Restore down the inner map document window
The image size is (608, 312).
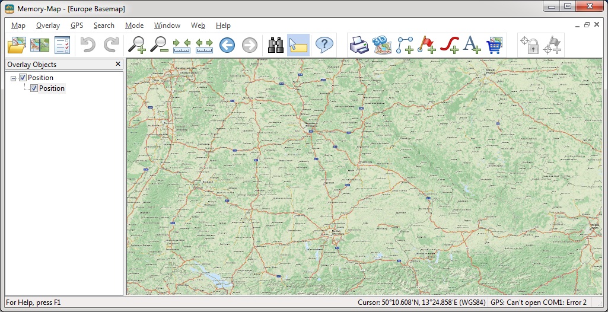pos(587,25)
